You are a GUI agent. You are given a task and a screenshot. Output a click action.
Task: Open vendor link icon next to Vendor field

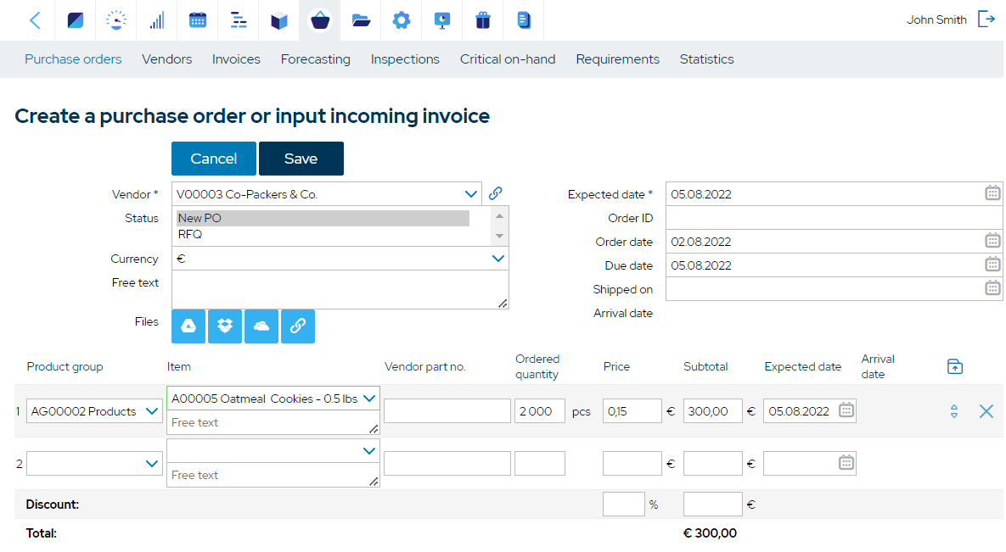(495, 193)
